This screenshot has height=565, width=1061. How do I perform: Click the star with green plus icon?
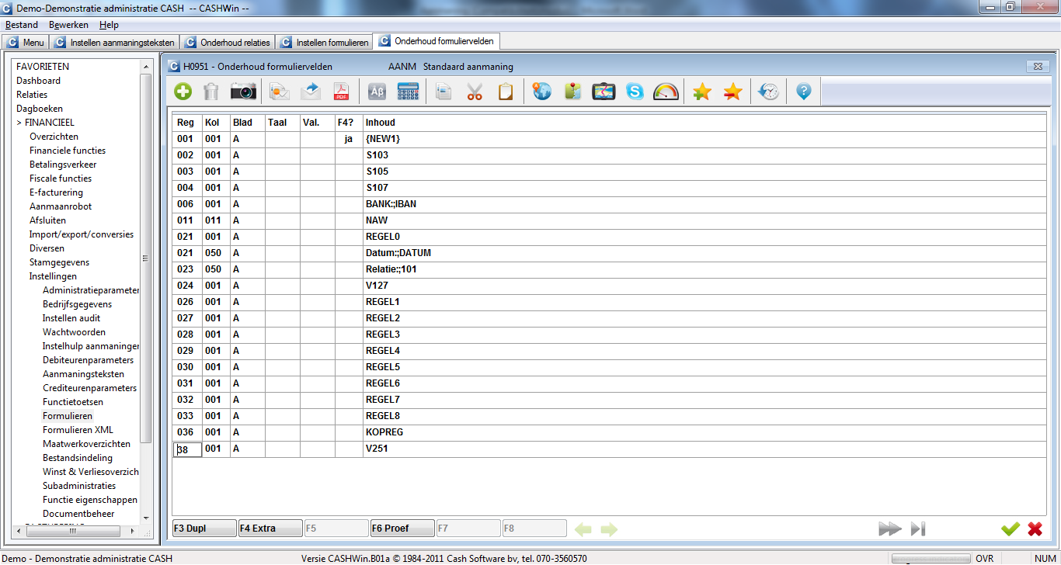point(702,92)
